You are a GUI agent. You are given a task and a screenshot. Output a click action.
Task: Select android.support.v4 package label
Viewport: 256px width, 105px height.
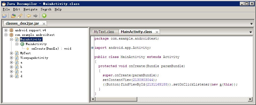click(31, 30)
